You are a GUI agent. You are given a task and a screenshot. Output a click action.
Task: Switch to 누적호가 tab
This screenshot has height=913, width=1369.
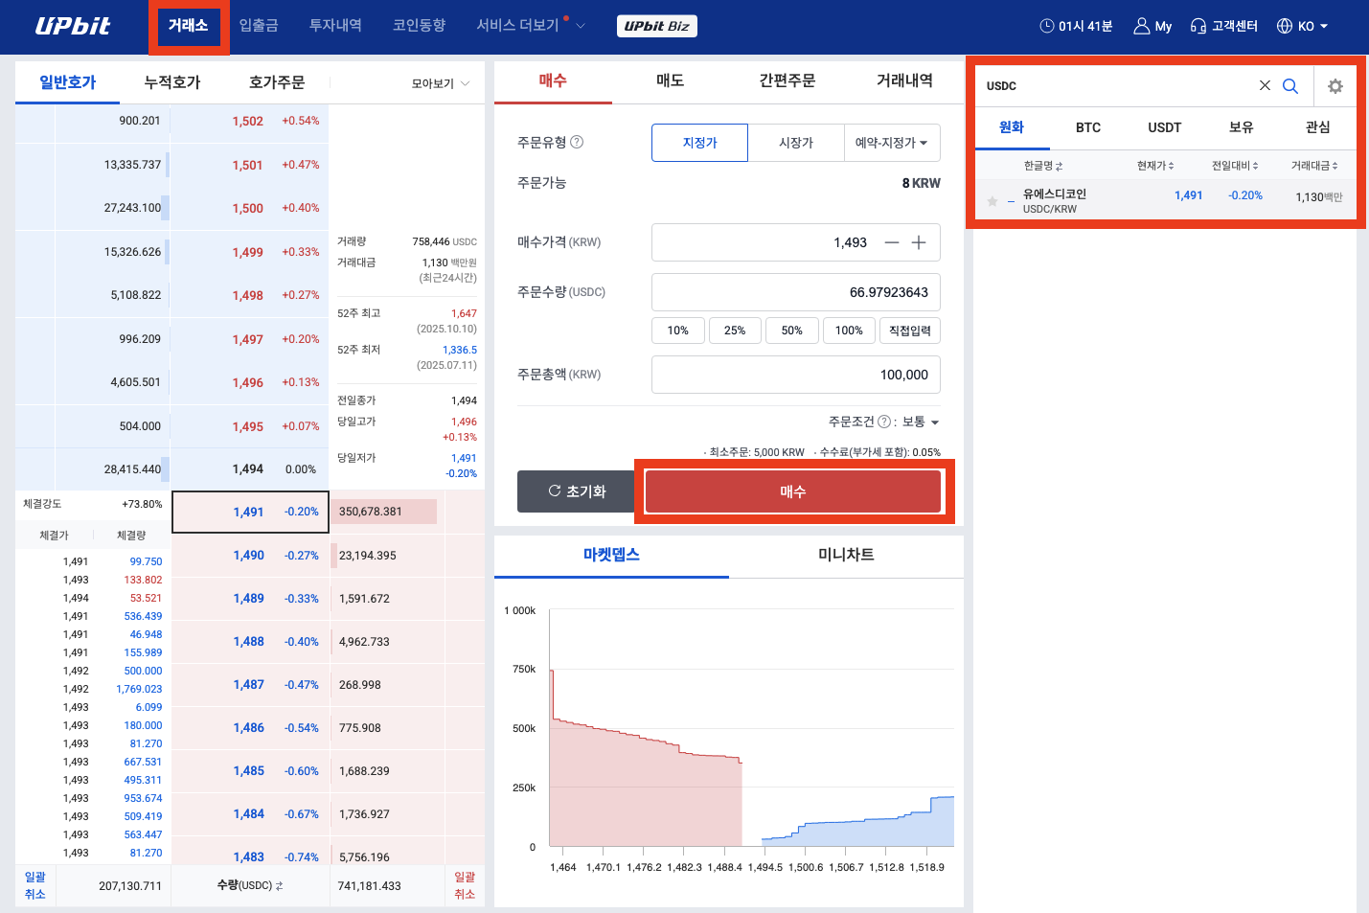tap(172, 82)
